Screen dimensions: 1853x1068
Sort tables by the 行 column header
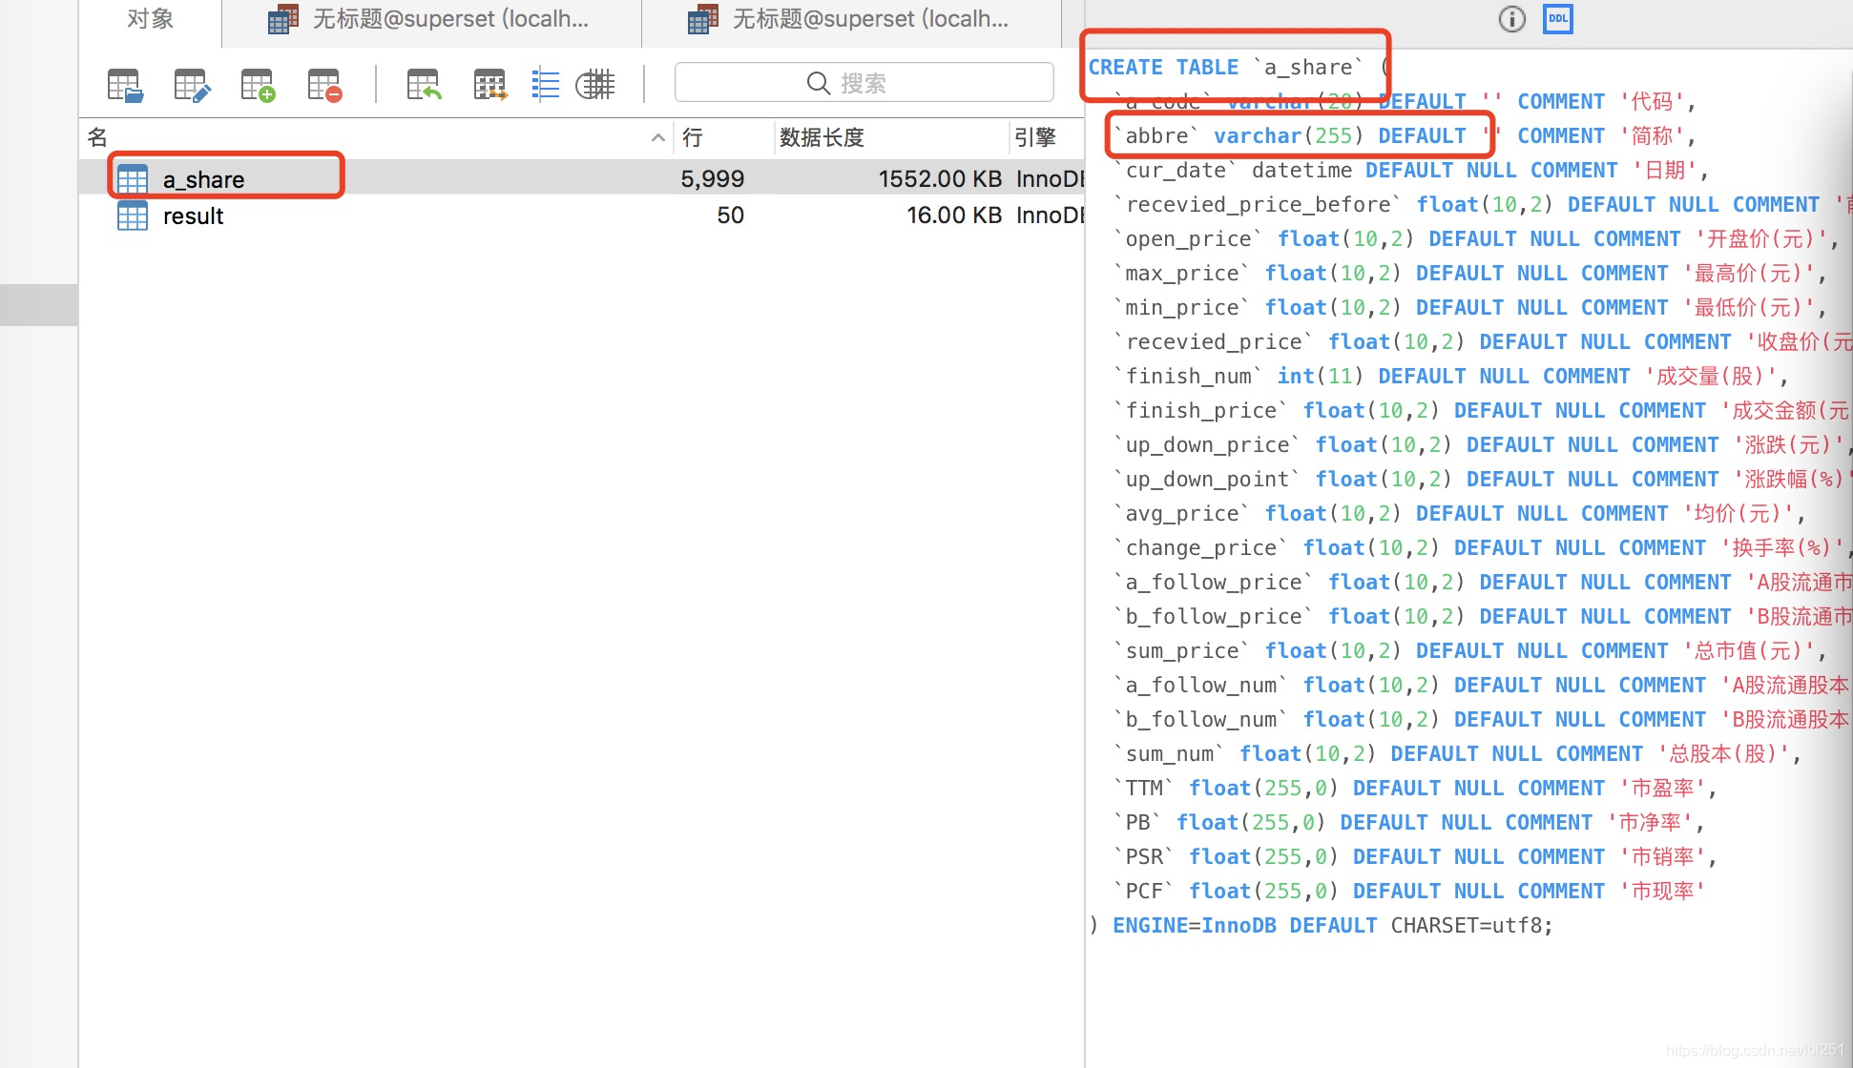point(692,136)
